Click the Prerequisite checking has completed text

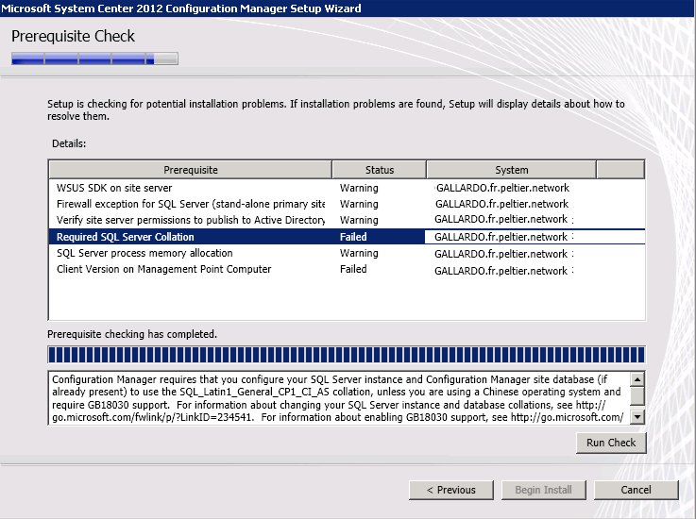132,334
